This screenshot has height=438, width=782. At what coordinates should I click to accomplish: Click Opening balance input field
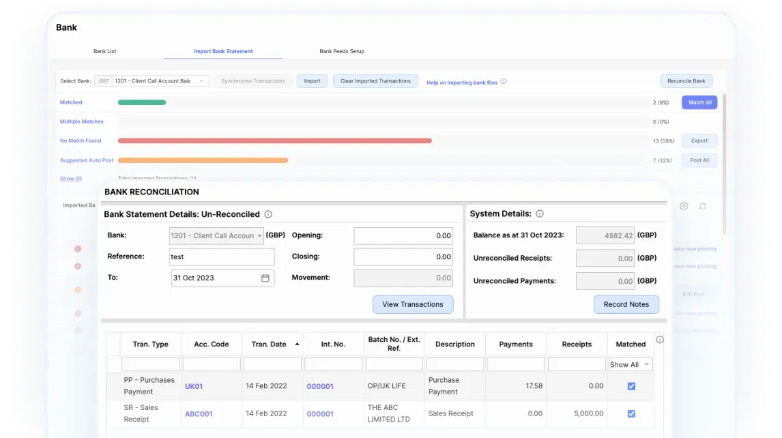[403, 235]
